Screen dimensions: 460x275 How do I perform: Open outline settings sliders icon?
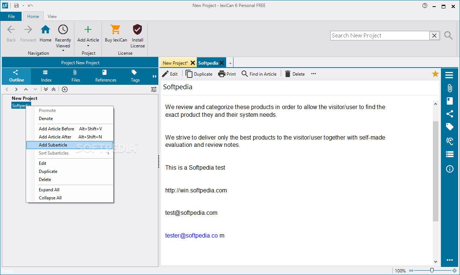click(154, 90)
